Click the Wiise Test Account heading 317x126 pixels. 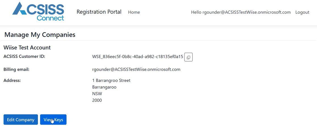click(x=27, y=47)
